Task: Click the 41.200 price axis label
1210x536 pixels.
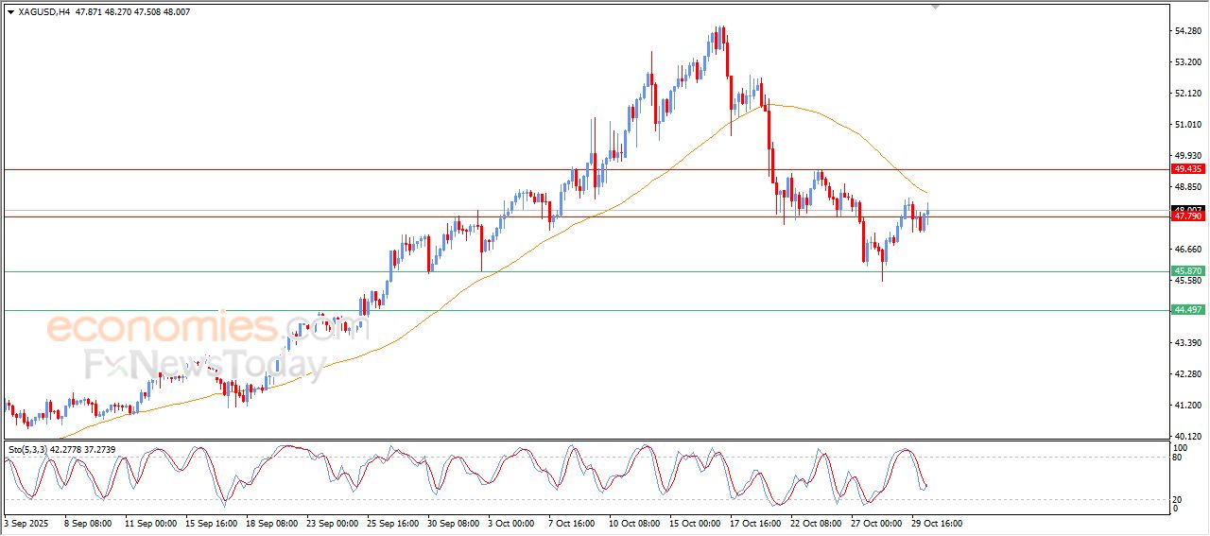Action: coord(1186,406)
